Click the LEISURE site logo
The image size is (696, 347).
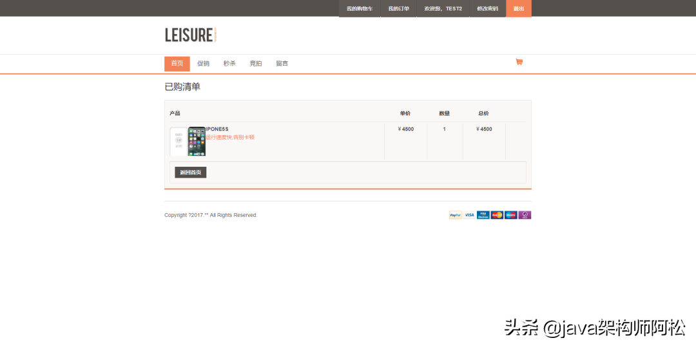[x=189, y=35]
